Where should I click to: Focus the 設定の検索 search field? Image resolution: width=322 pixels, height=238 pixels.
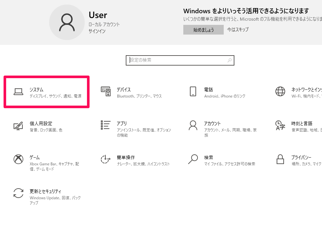tap(180, 60)
